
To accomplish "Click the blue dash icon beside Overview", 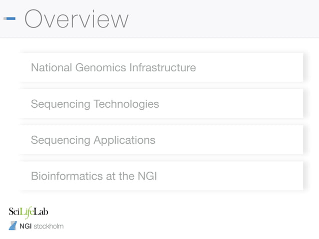I will [9, 18].
